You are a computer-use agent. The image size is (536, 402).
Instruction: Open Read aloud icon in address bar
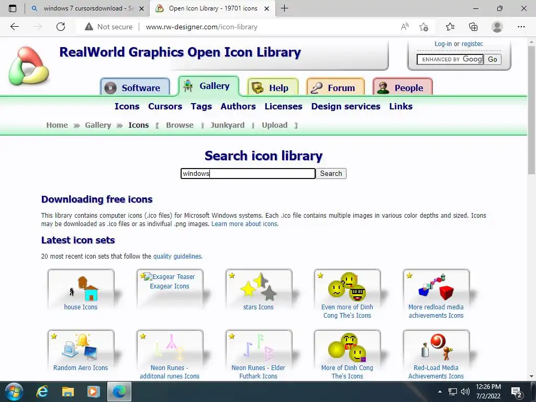click(405, 27)
